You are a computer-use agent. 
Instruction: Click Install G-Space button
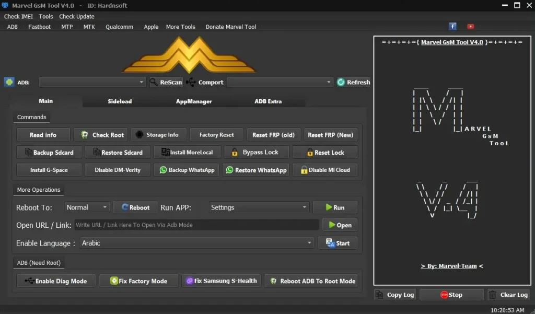pos(49,170)
